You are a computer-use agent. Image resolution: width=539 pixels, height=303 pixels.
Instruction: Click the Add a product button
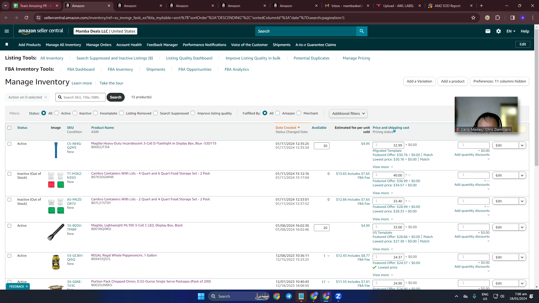click(453, 81)
